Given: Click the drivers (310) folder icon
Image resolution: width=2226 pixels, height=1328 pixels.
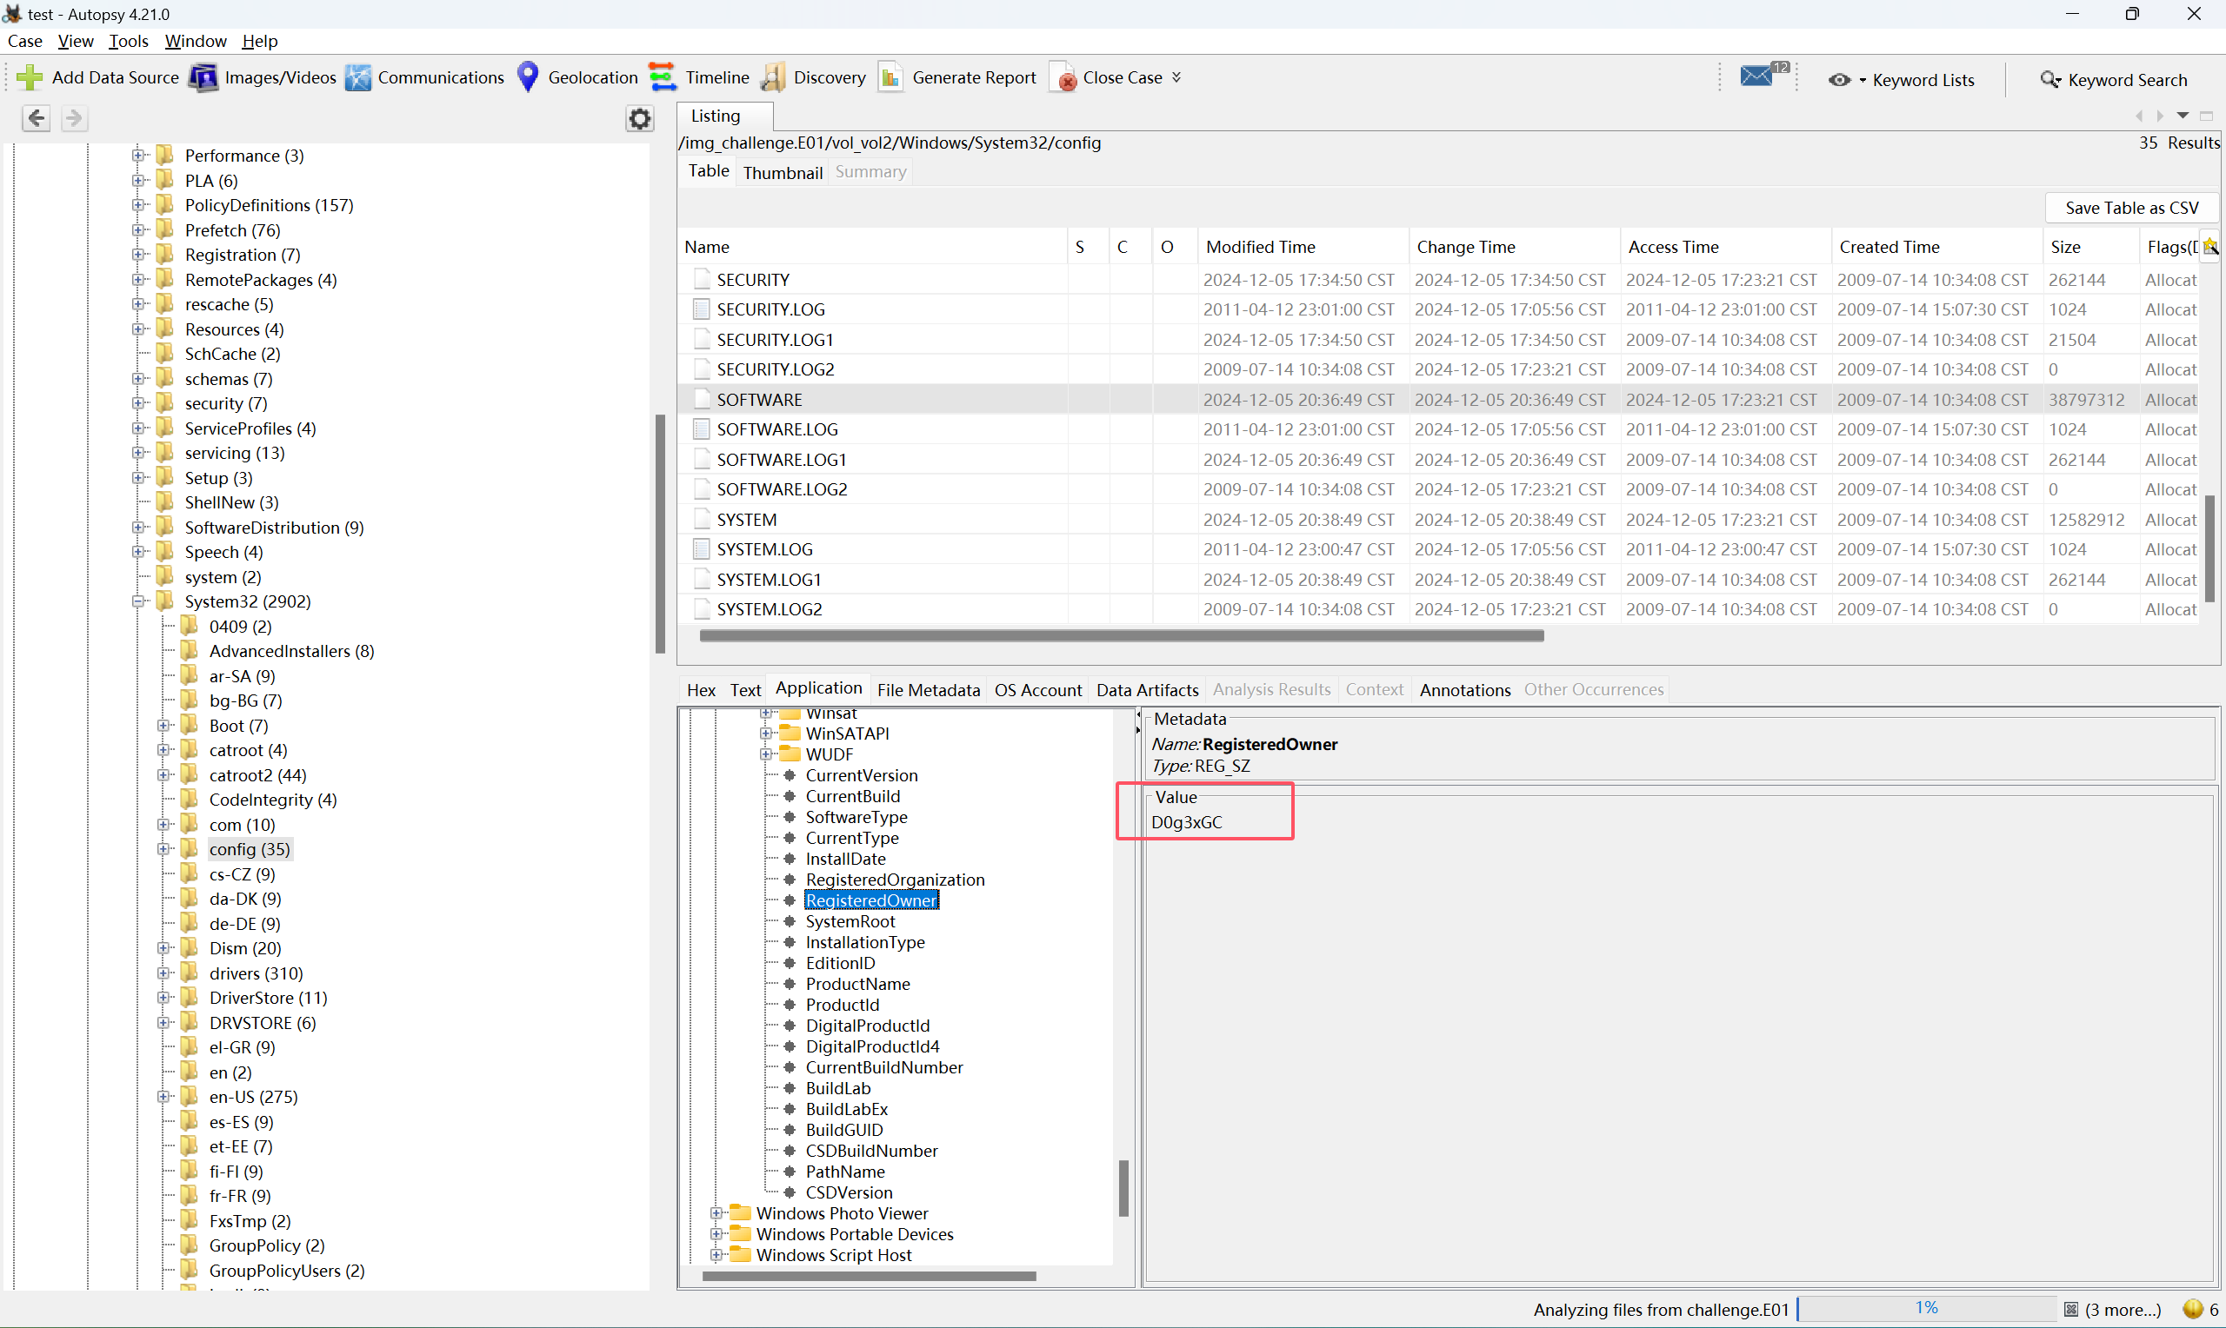Looking at the screenshot, I should click(x=189, y=973).
